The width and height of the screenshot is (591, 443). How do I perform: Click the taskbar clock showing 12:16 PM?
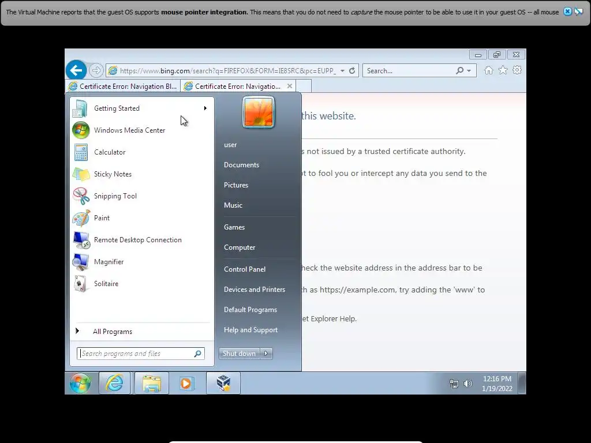[497, 384]
